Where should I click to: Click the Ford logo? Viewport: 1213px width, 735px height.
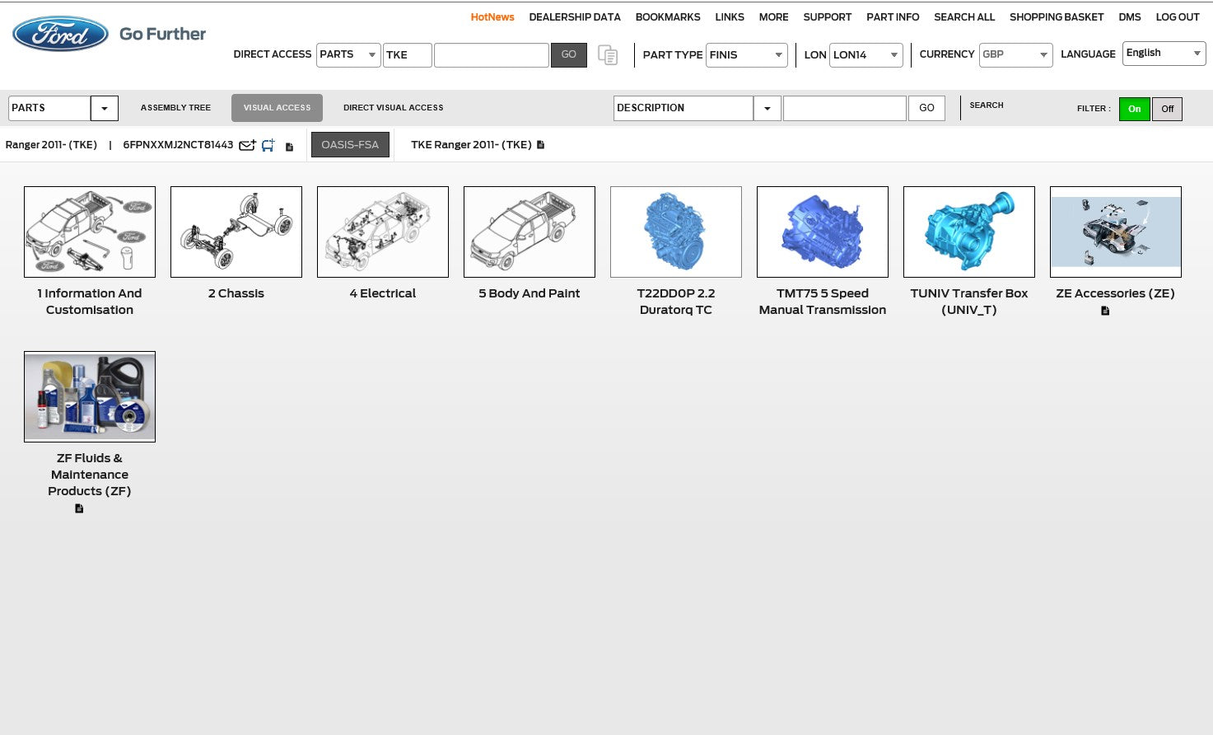click(60, 34)
